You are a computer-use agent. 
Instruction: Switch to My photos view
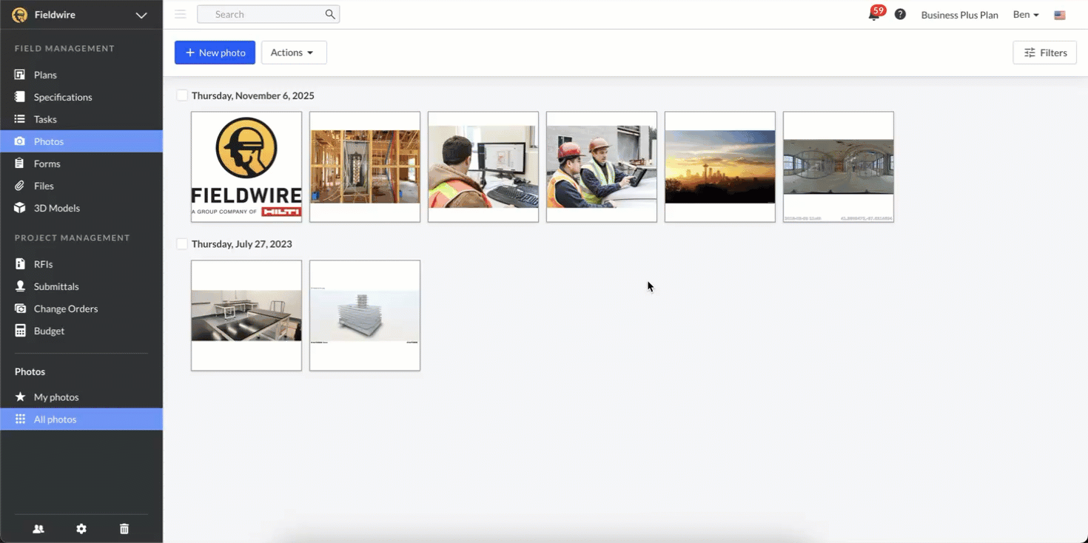56,397
